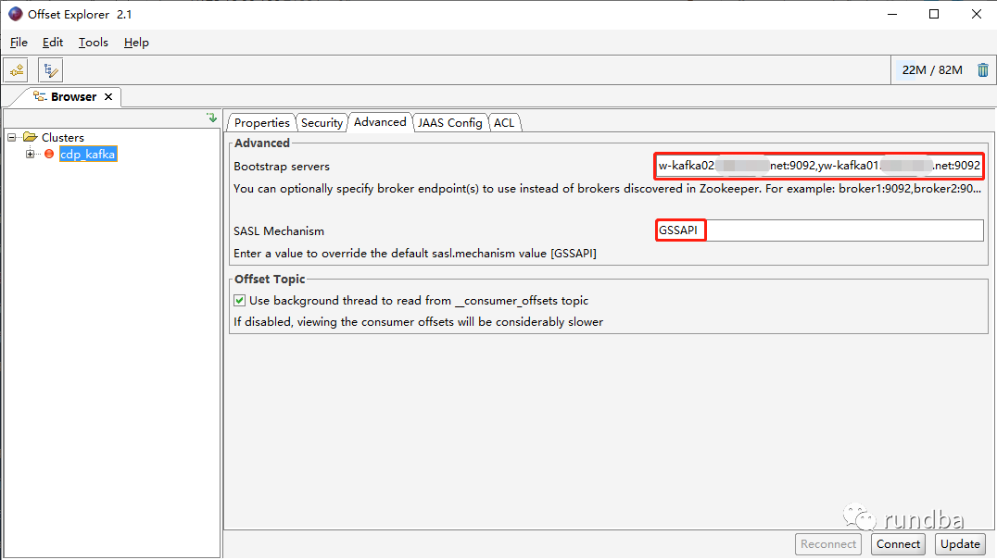The height and width of the screenshot is (560, 997).
Task: Click the Reconnect button
Action: pyautogui.click(x=828, y=544)
